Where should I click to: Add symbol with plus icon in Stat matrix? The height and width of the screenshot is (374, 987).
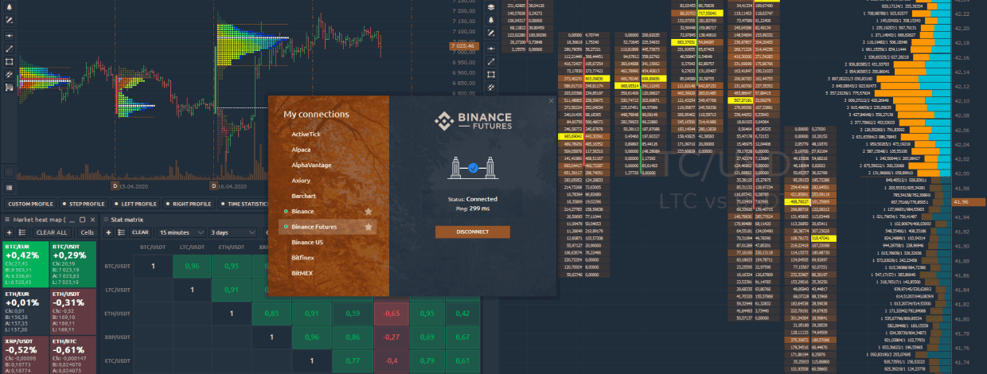point(108,232)
